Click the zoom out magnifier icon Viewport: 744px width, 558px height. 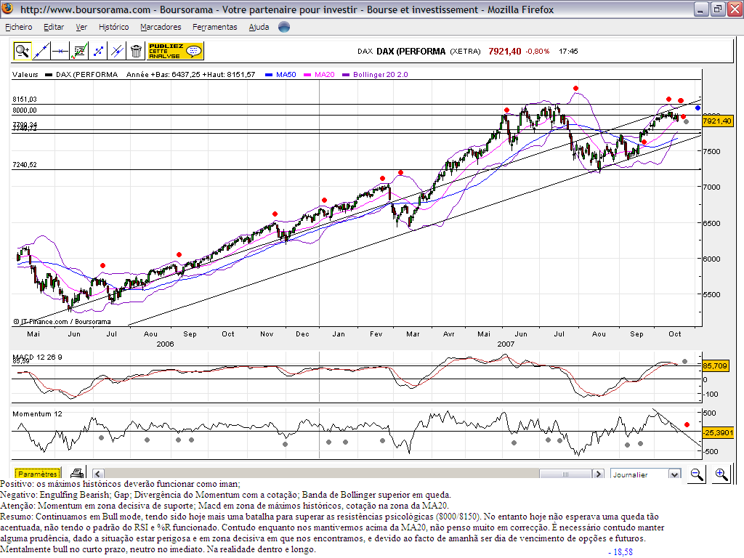[697, 474]
